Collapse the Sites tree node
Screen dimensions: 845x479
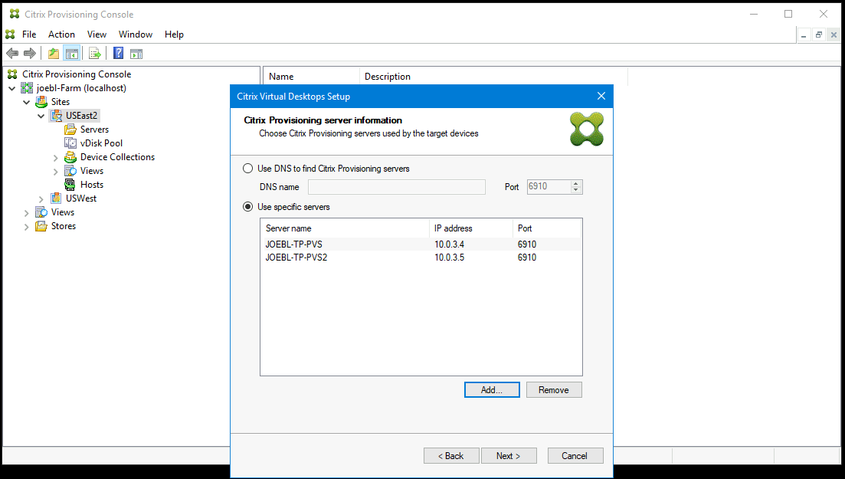coord(26,102)
